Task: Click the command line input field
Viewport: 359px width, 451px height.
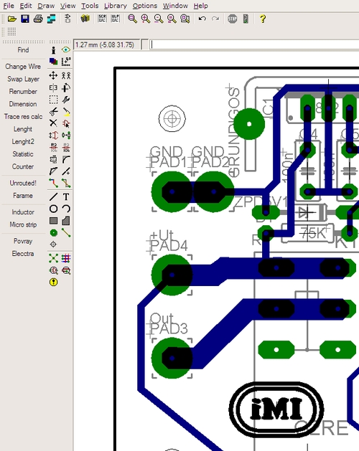Action: 254,45
